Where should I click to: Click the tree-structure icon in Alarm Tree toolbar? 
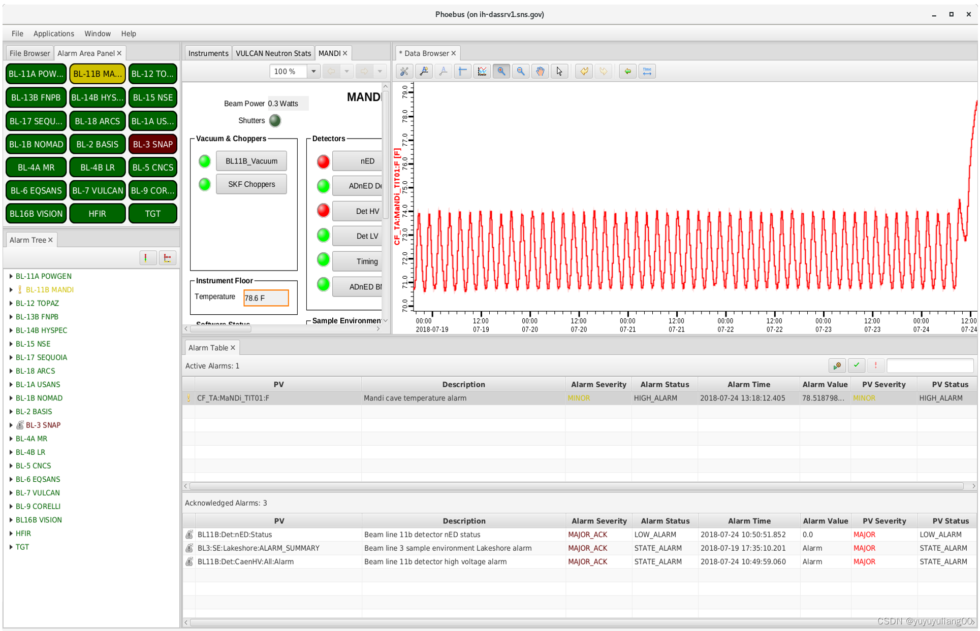167,258
